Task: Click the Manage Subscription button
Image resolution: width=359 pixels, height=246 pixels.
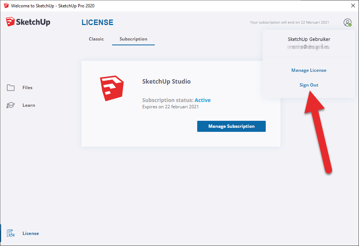Action: [231, 126]
